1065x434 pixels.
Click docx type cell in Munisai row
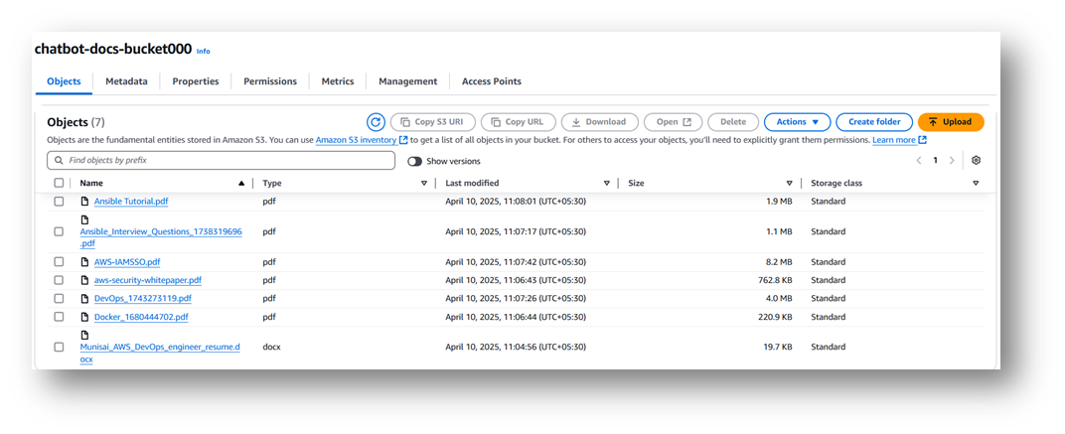[x=271, y=347]
